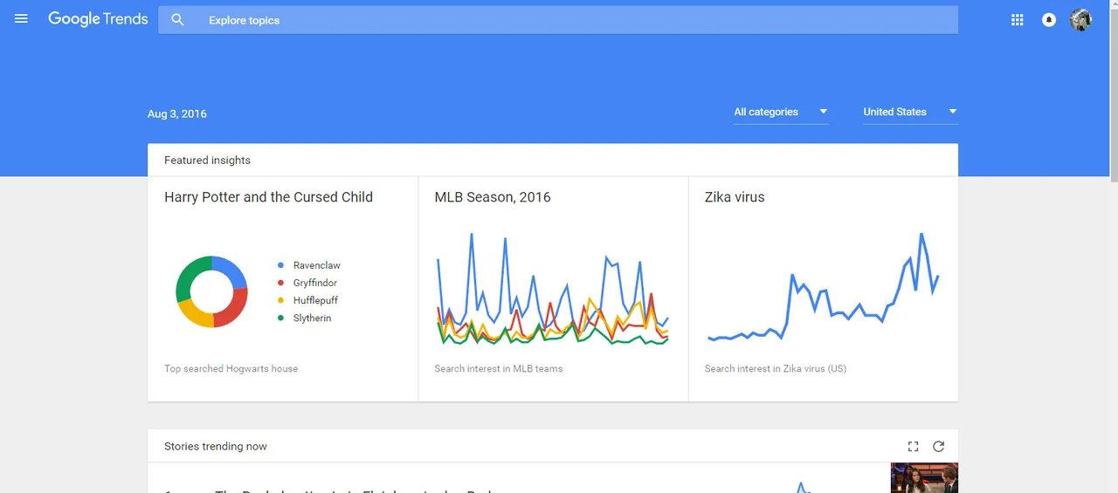Click the arrow beside United States

(x=952, y=112)
